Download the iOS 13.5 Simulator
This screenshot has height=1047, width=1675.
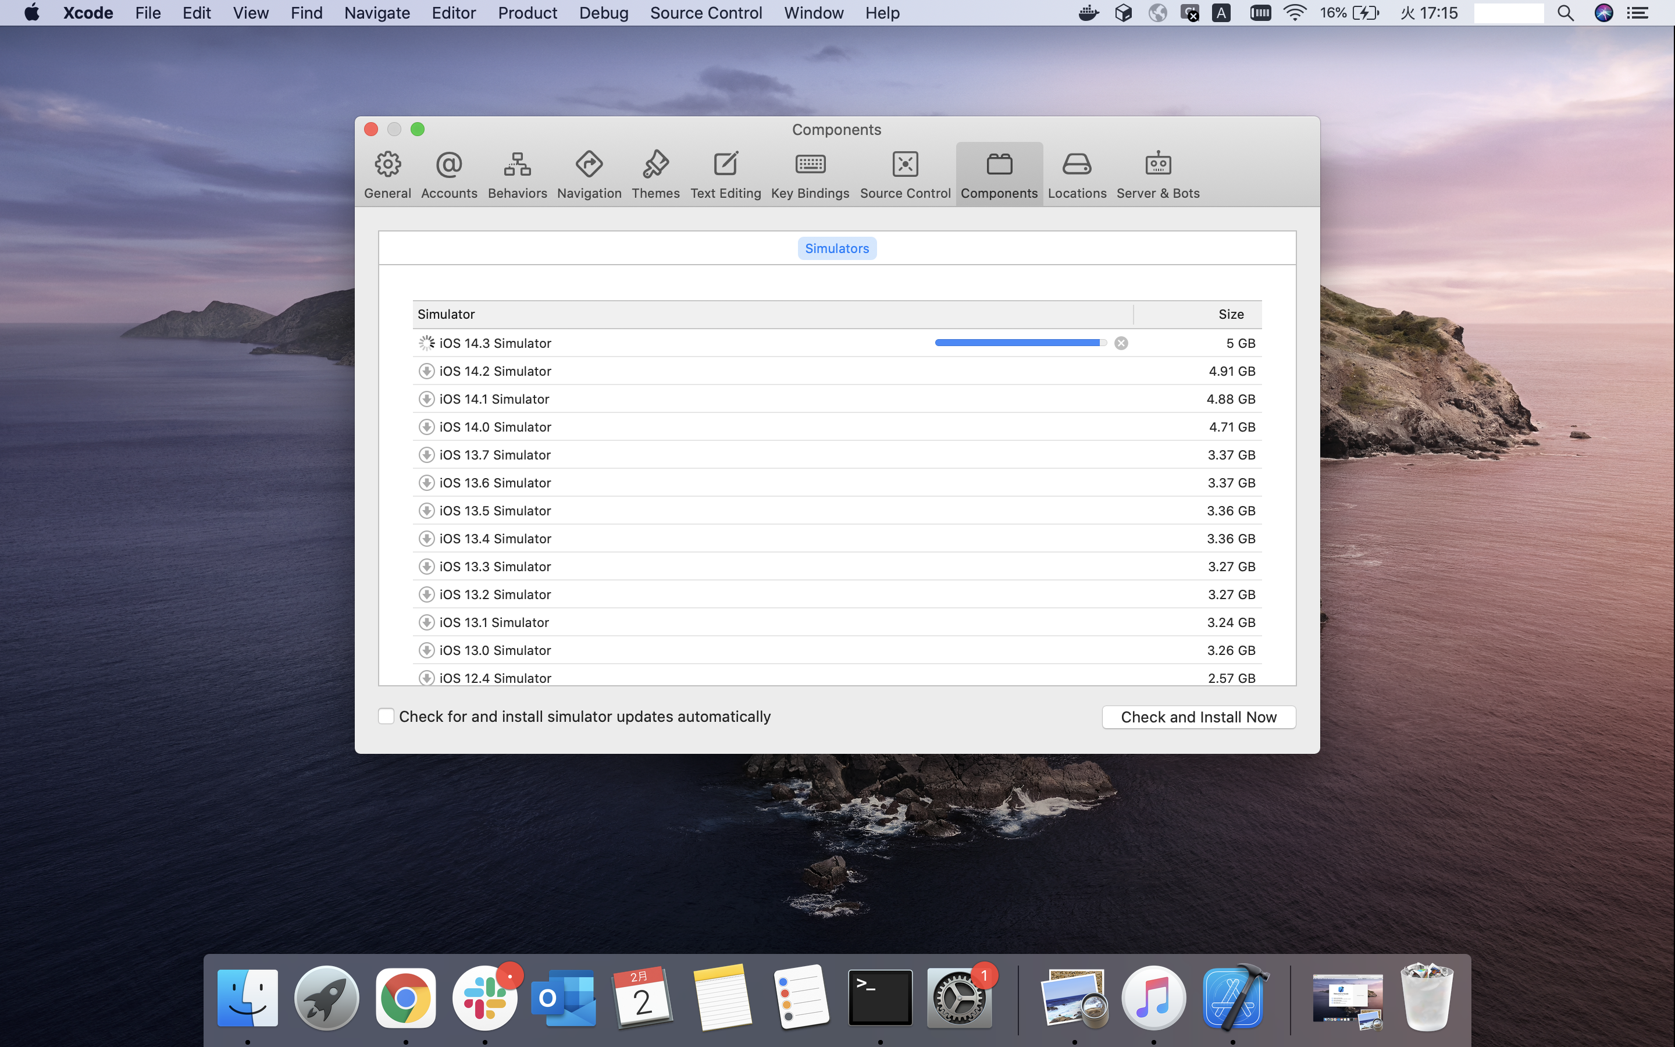pyautogui.click(x=426, y=511)
